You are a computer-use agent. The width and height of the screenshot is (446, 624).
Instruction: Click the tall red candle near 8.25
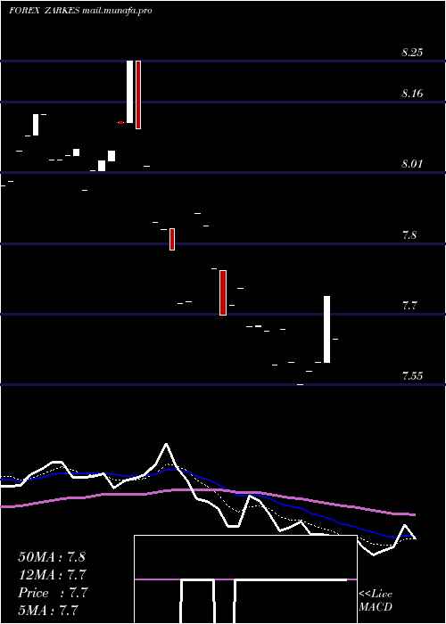tap(138, 94)
